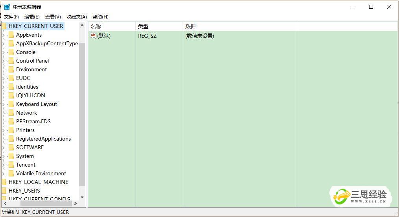This screenshot has width=399, height=217.
Task: Open the 文件(F) menu
Action: pos(11,17)
